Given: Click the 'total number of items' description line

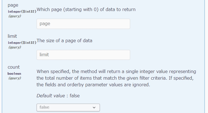Looking at the screenshot, I should (x=115, y=78).
